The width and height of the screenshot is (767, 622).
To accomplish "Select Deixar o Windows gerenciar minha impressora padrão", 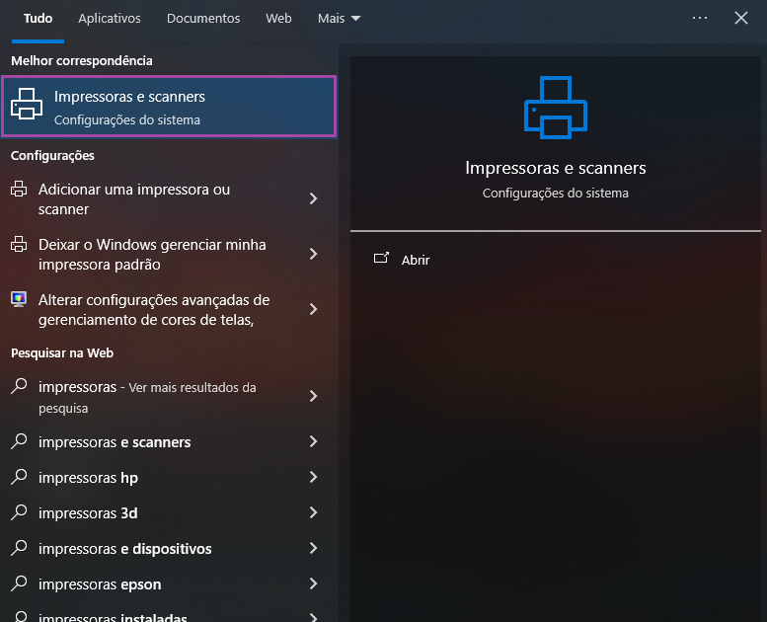I will pyautogui.click(x=169, y=254).
